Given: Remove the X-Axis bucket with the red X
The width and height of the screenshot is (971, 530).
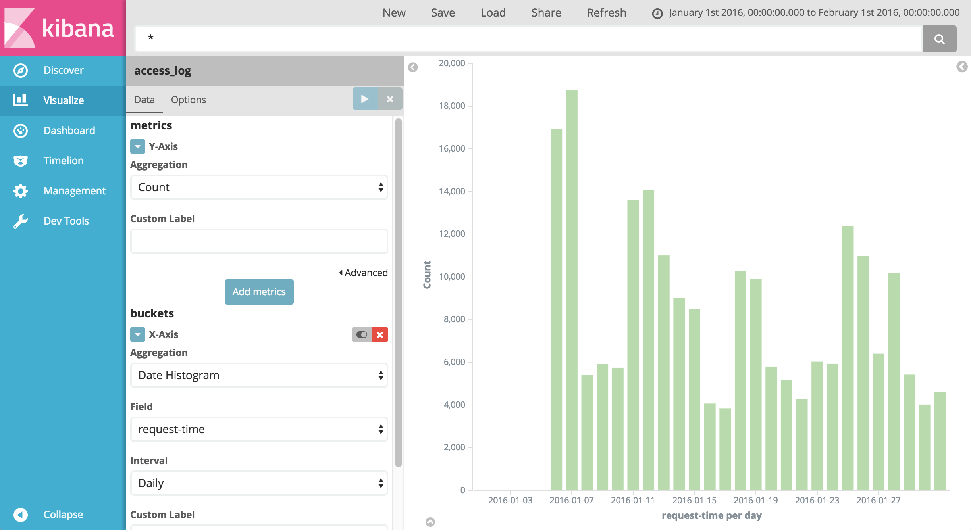Looking at the screenshot, I should tap(380, 334).
